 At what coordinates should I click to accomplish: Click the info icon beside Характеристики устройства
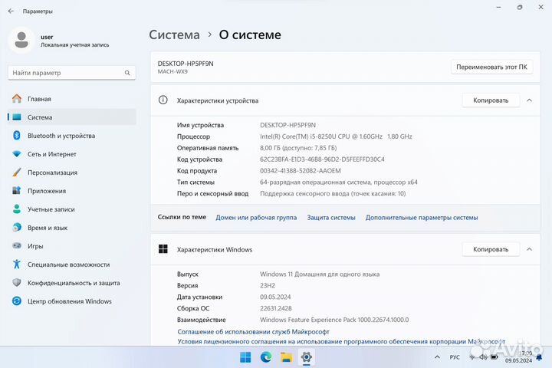click(x=163, y=100)
